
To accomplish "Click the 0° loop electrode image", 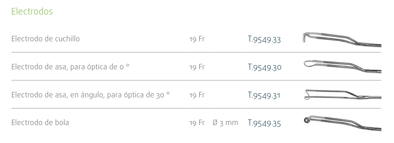I will coord(341,66).
